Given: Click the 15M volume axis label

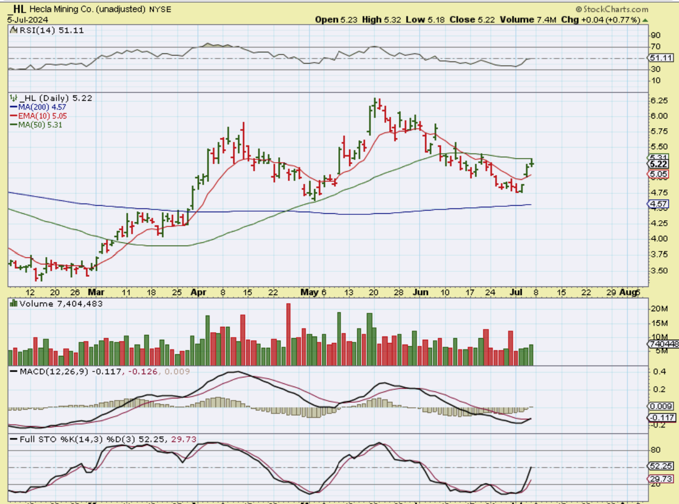Looking at the screenshot, I should (660, 323).
